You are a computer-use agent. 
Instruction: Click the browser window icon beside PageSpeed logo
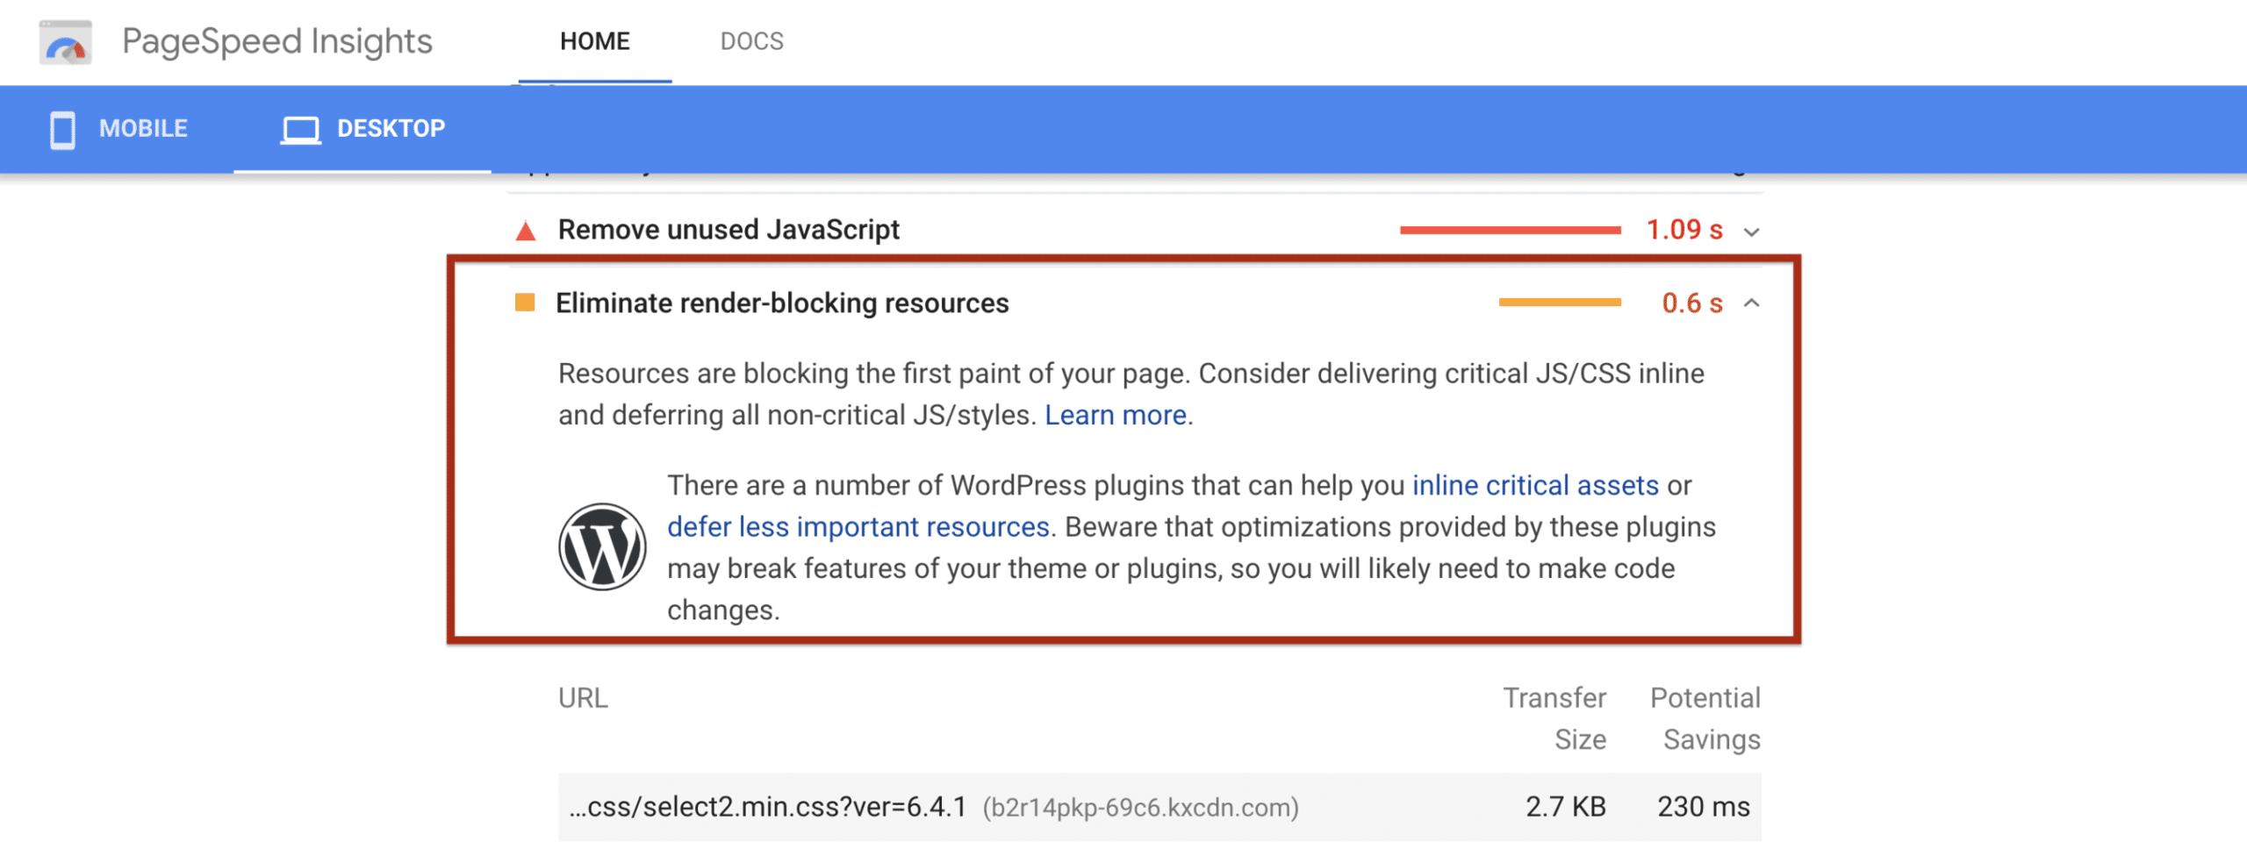coord(67,40)
